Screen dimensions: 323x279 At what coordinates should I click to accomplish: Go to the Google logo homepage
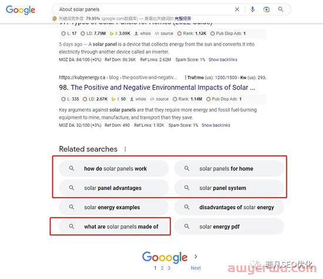pyautogui.click(x=21, y=10)
